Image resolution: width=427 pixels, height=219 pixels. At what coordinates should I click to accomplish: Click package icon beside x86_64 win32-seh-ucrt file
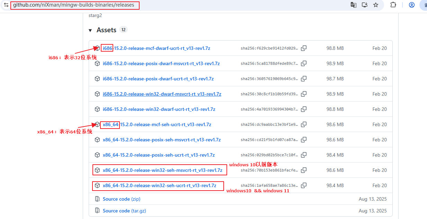(97, 185)
